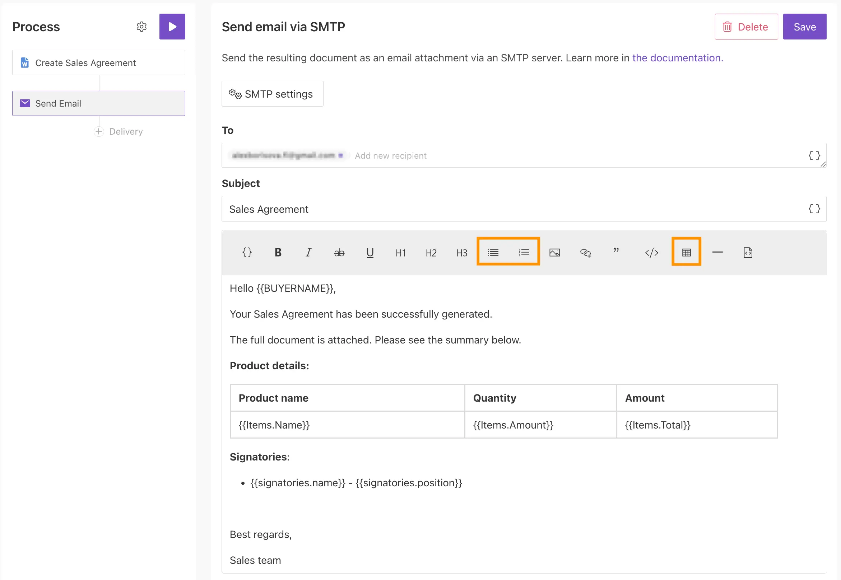Viewport: 841px width, 580px height.
Task: Insert a hyperlink
Action: coord(585,253)
